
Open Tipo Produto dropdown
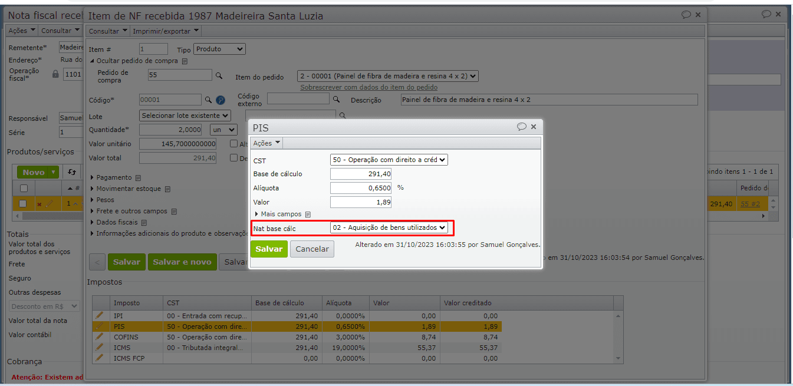[x=220, y=50]
